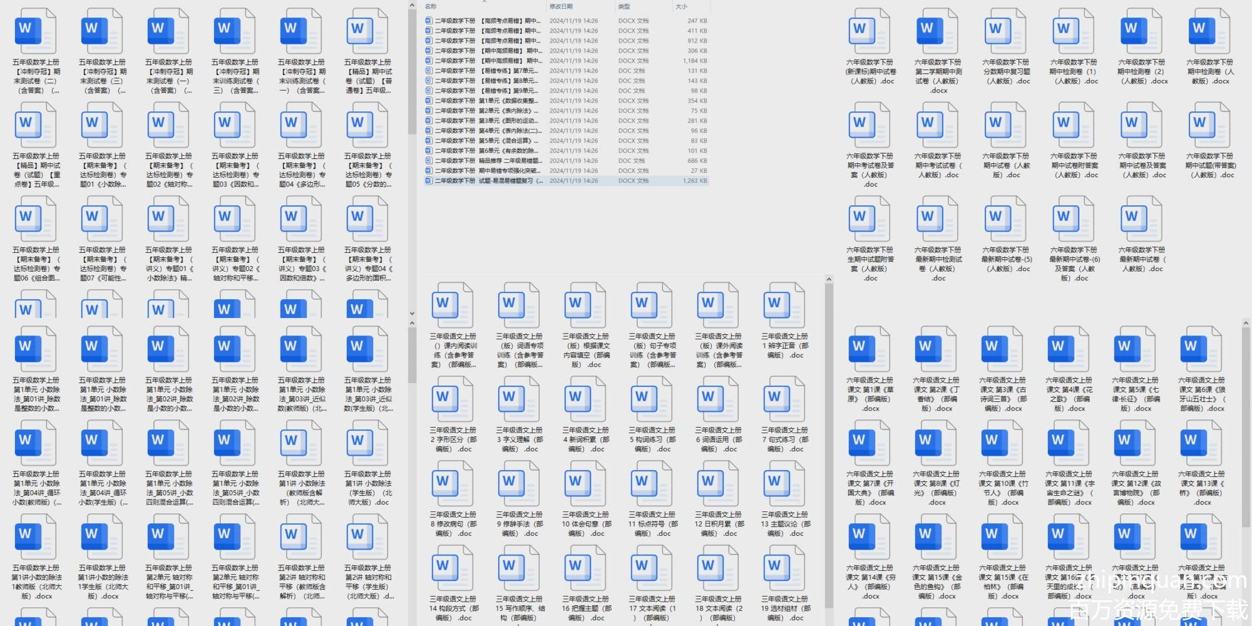Image resolution: width=1252 pixels, height=626 pixels.
Task: Select 三年级语文上册 8 修改病句 file icon
Action: tap(453, 483)
